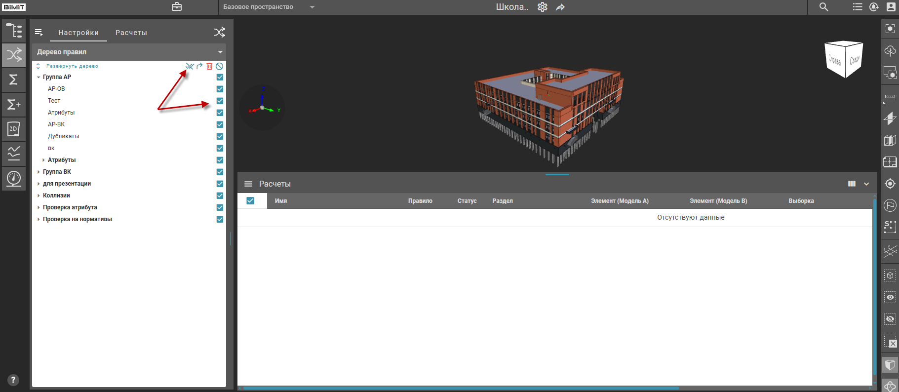Open project settings gear next to Школа
The image size is (899, 392).
tap(542, 7)
